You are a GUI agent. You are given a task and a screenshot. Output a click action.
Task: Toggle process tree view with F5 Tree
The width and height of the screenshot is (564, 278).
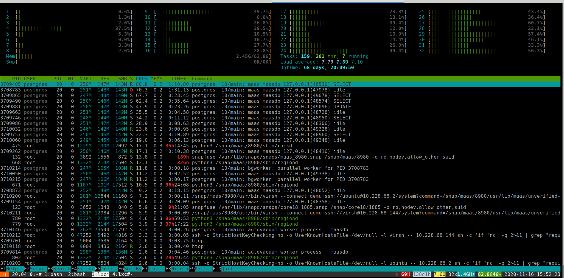[x=106, y=269]
